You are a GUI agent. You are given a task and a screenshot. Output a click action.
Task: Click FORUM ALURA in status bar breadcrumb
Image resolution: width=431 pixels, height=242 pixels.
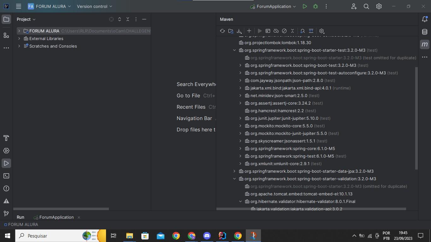[21, 224]
